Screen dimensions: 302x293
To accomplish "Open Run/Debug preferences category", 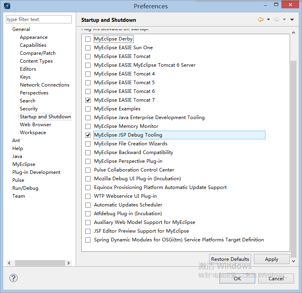I will pyautogui.click(x=25, y=188).
